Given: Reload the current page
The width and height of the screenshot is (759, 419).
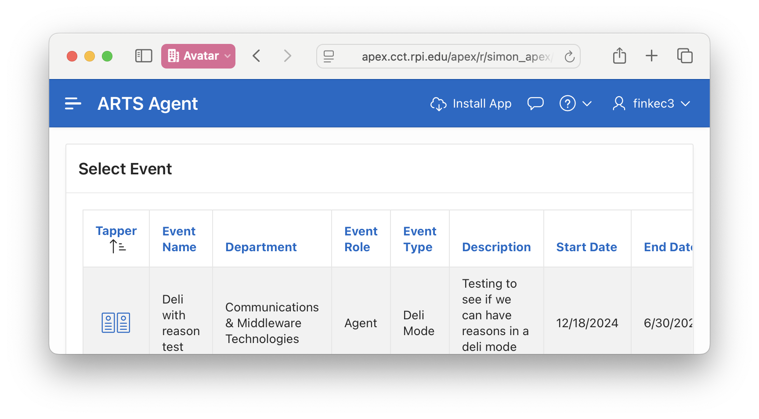Looking at the screenshot, I should tap(569, 56).
